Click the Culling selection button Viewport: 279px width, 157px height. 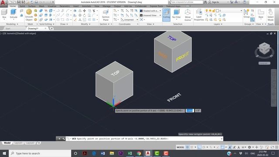[167, 15]
